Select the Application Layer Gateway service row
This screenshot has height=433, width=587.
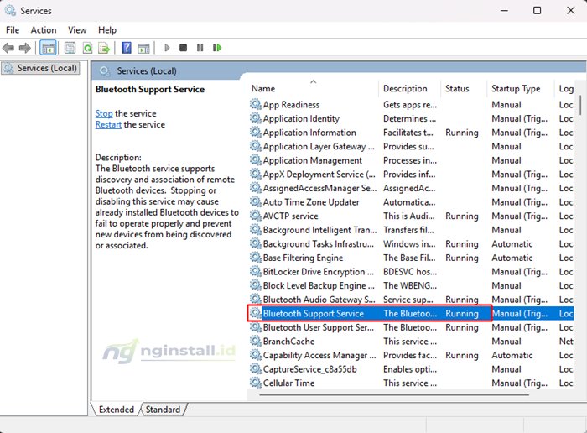[411, 146]
